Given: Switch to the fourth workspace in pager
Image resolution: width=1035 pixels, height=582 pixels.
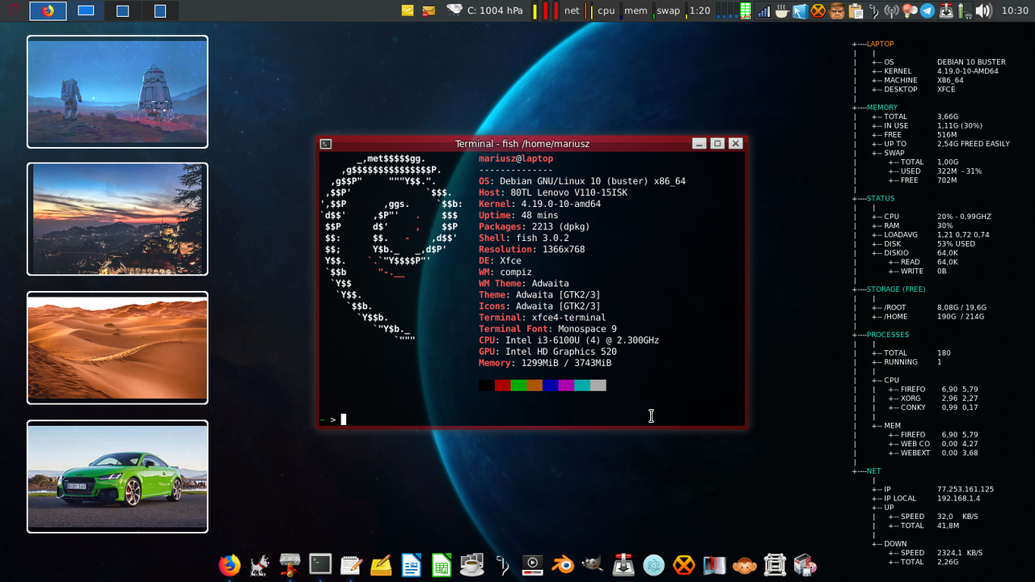Looking at the screenshot, I should pyautogui.click(x=159, y=11).
